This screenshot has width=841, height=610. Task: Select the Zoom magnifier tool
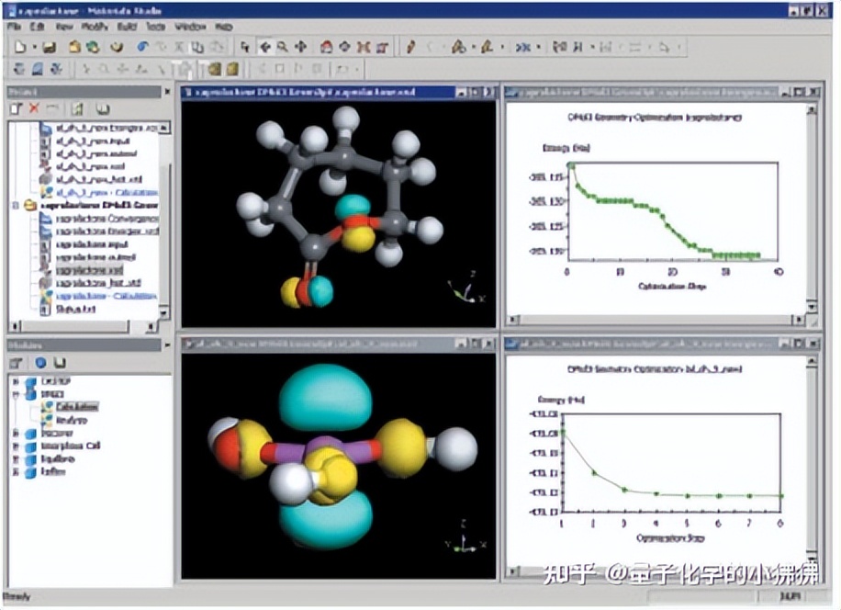282,46
